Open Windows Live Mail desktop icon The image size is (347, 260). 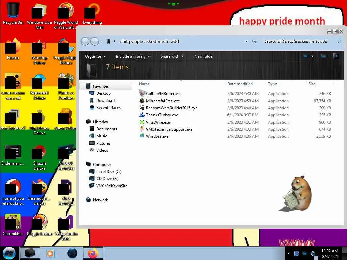[39, 16]
